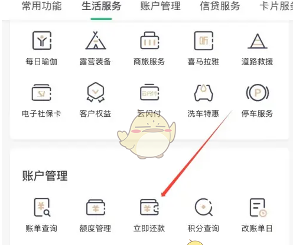The height and width of the screenshot is (245, 293).
Task: Open the 每日瑜伽 yoga icon
Action: (42, 41)
